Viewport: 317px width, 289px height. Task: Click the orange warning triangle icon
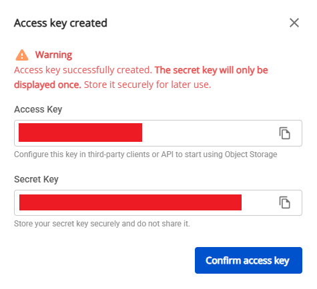(x=22, y=55)
